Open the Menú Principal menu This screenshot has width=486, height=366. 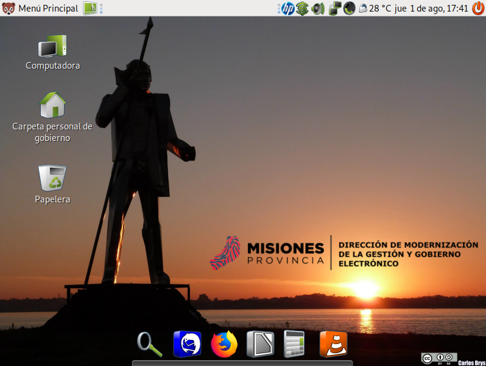(40, 9)
